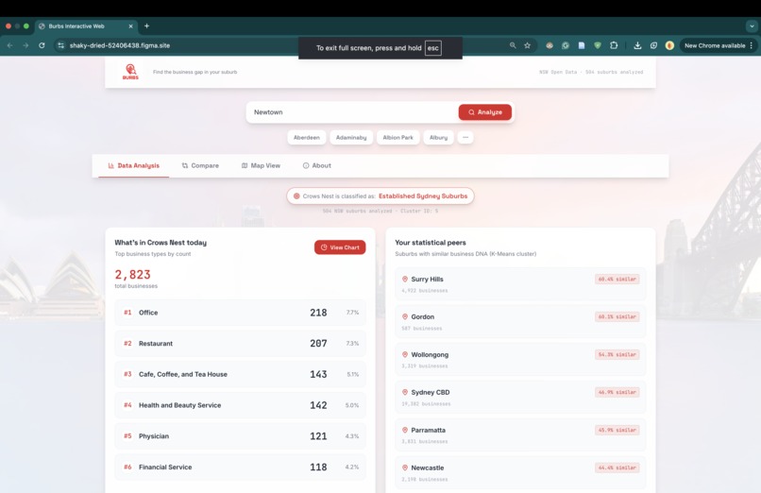Click the esc key in fullscreen notice
Screen dimensions: 761x493
pyautogui.click(x=433, y=48)
